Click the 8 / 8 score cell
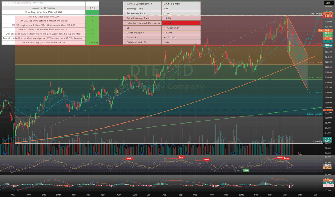335x197 pixels. point(92,8)
